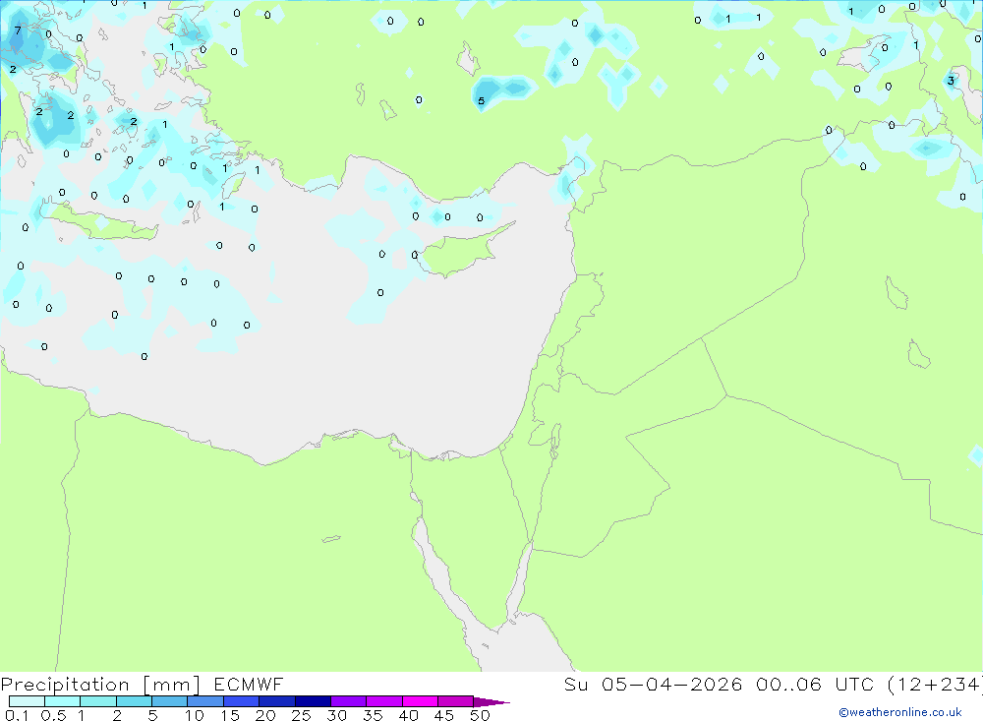Click the 5–10 mm legend color swatch
This screenshot has width=983, height=721.
coord(169,701)
